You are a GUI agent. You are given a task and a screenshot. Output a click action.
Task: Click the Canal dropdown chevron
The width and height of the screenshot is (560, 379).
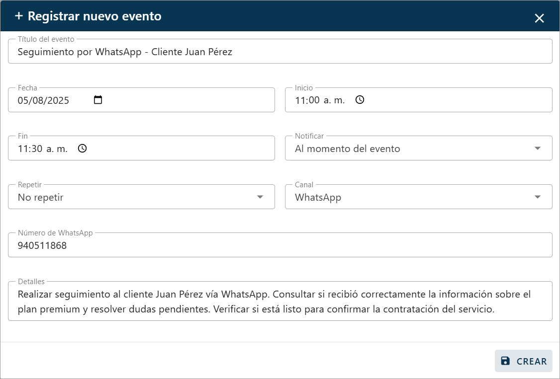tap(537, 197)
